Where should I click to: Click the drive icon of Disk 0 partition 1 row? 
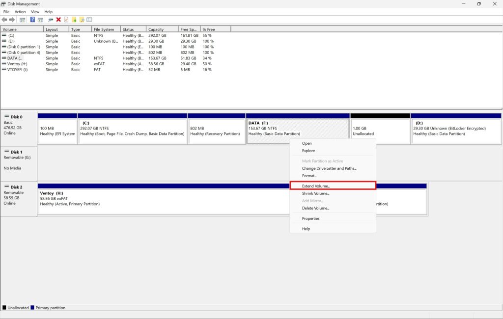coord(4,47)
